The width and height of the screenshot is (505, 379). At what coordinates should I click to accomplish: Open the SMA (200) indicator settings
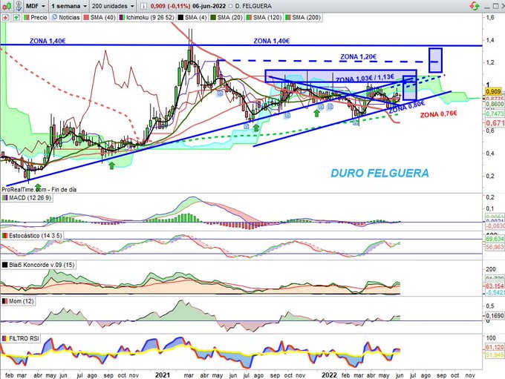point(303,17)
